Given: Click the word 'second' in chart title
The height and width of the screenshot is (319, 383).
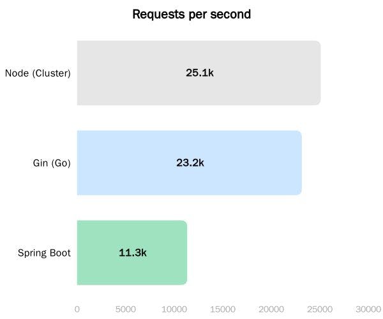Looking at the screenshot, I should (x=230, y=14).
